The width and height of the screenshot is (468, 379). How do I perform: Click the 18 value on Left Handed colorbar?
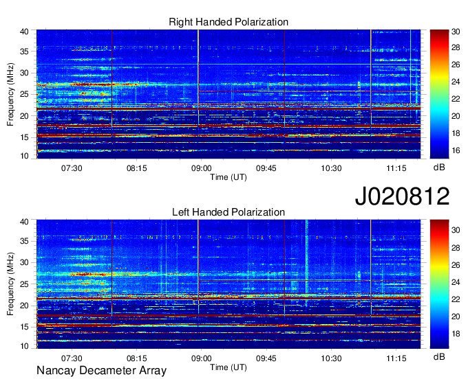(x=456, y=334)
